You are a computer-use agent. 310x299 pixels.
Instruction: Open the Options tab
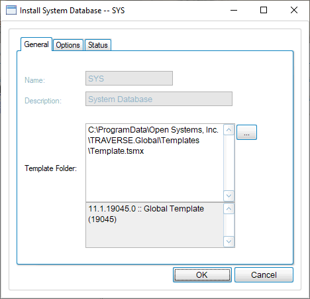68,45
